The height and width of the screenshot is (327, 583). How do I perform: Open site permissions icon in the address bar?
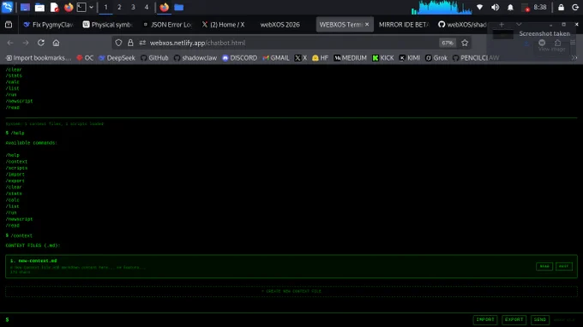tap(142, 43)
